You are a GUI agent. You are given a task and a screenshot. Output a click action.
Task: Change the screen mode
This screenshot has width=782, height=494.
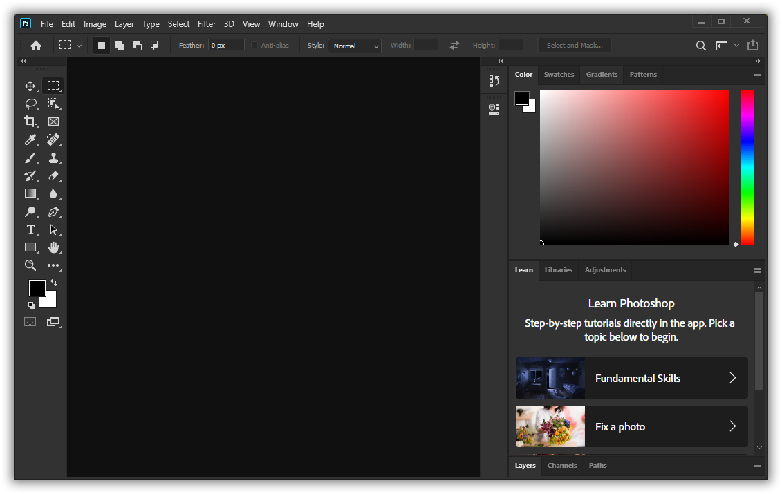tap(53, 322)
